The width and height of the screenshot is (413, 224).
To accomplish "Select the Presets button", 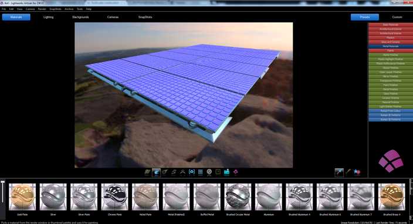I will tap(365, 17).
